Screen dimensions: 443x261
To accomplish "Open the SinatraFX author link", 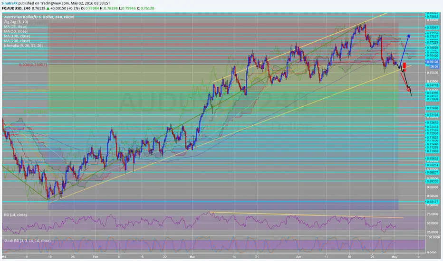I will click(x=10, y=3).
